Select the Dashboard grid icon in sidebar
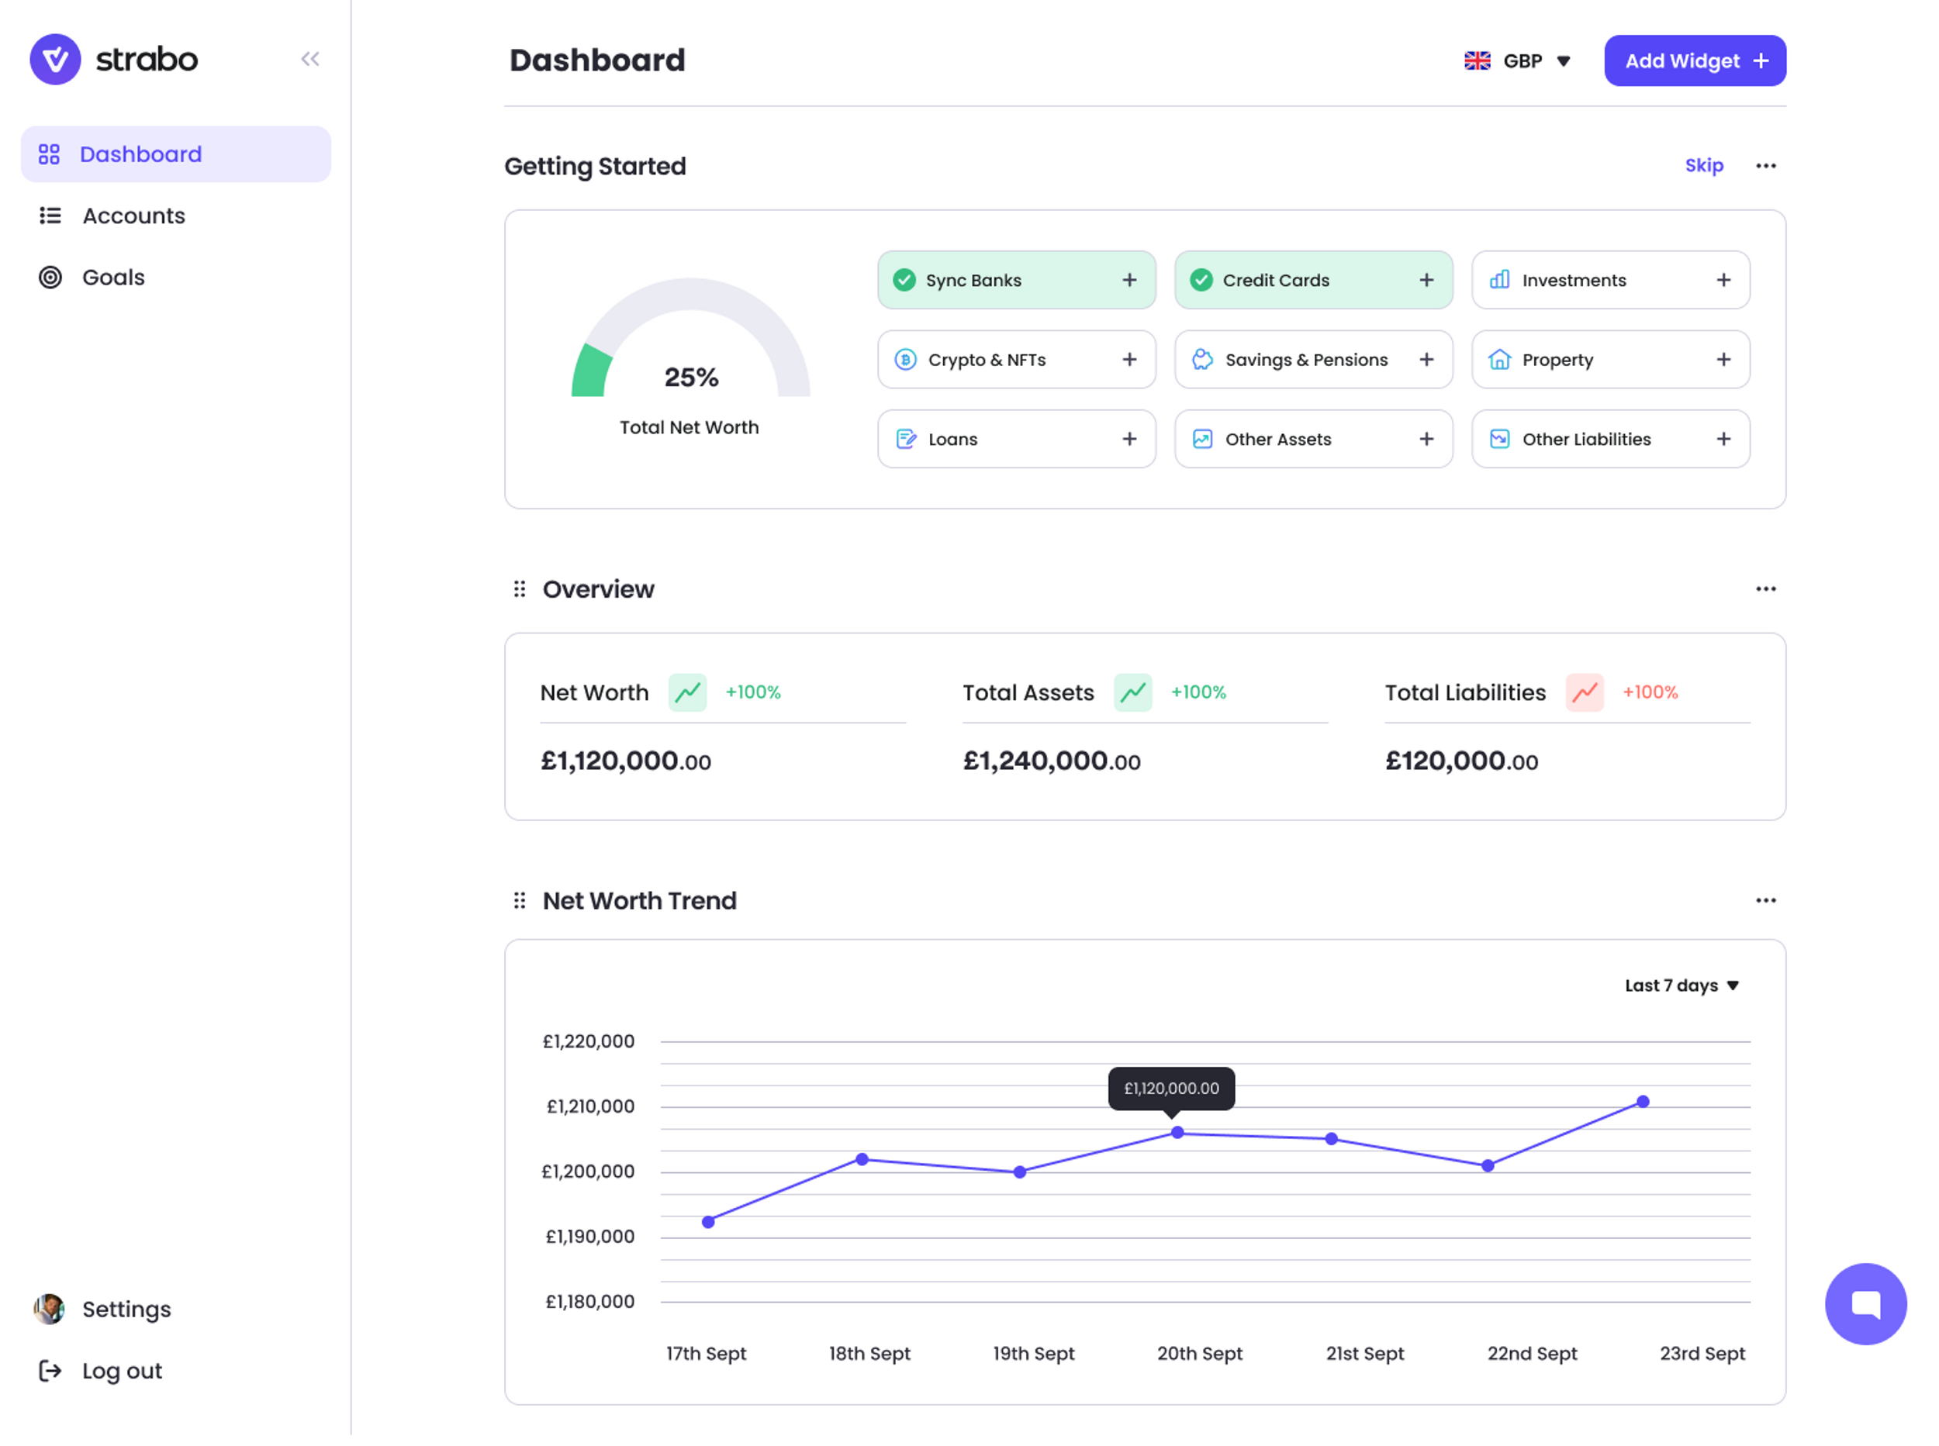1939x1446 pixels. [x=50, y=154]
